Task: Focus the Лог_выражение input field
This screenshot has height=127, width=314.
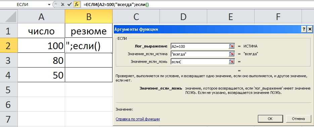Action: tap(200, 46)
